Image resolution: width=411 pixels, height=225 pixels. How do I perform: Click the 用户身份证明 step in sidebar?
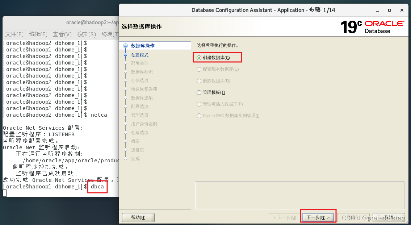pyautogui.click(x=144, y=124)
